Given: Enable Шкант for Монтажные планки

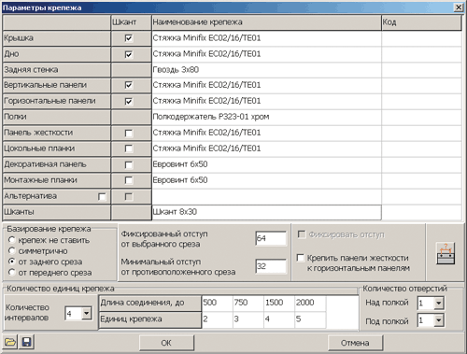Looking at the screenshot, I should pos(128,180).
